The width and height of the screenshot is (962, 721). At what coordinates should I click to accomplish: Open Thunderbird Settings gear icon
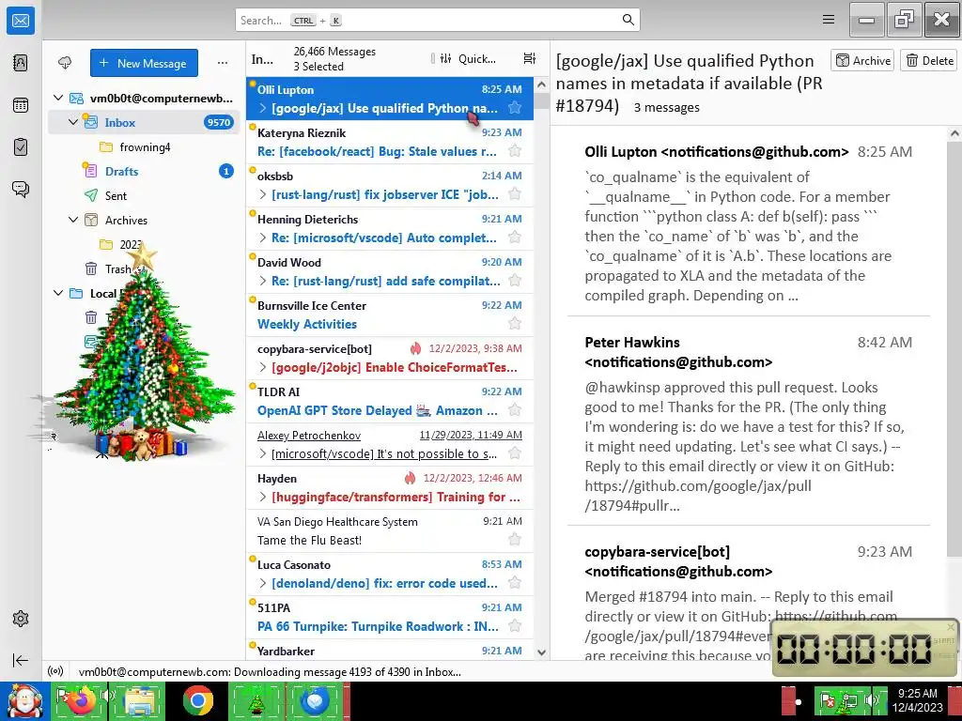tap(21, 619)
